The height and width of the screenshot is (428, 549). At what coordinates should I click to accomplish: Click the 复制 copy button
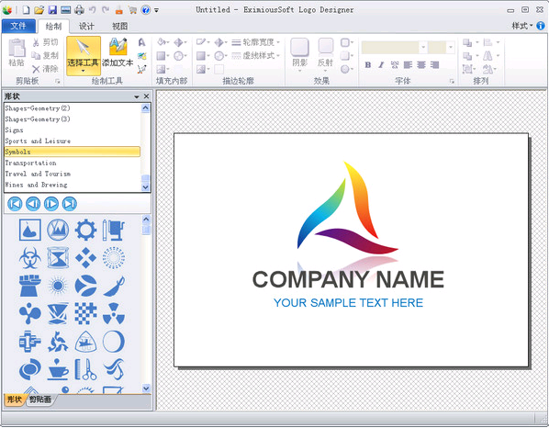pyautogui.click(x=45, y=55)
